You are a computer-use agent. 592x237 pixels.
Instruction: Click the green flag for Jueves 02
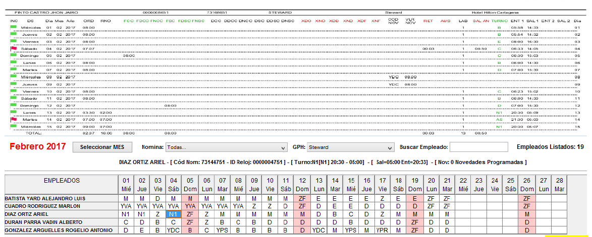[14, 34]
